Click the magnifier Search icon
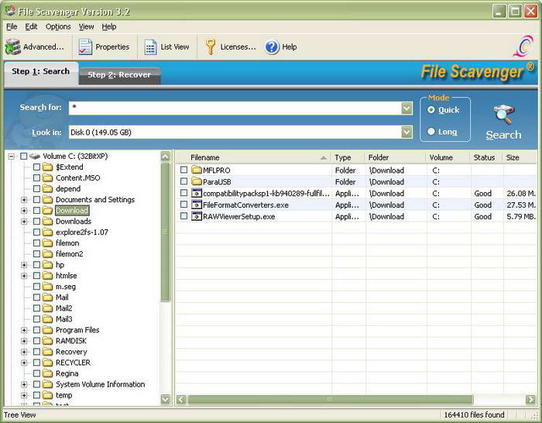Screen dimensions: 542x423 503,114
